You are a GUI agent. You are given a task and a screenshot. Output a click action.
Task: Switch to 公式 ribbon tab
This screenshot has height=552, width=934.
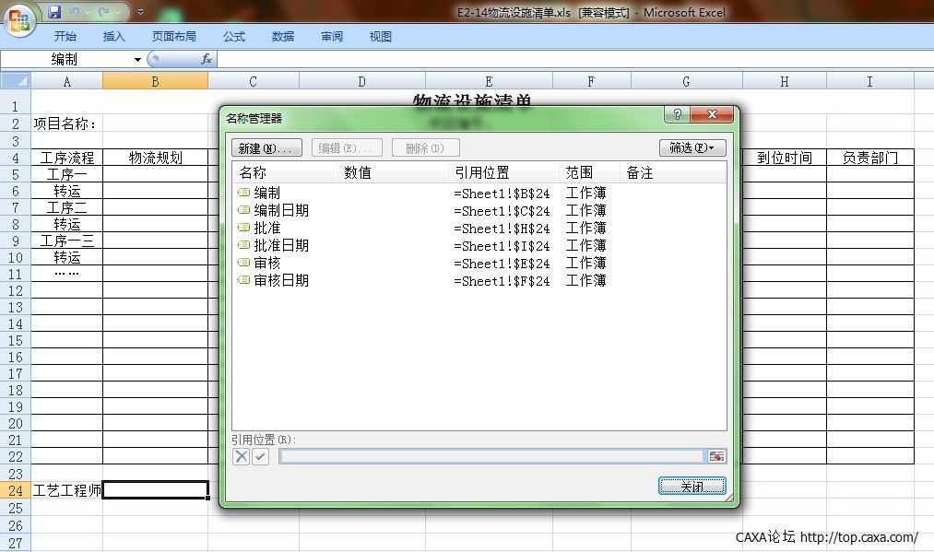click(x=234, y=36)
